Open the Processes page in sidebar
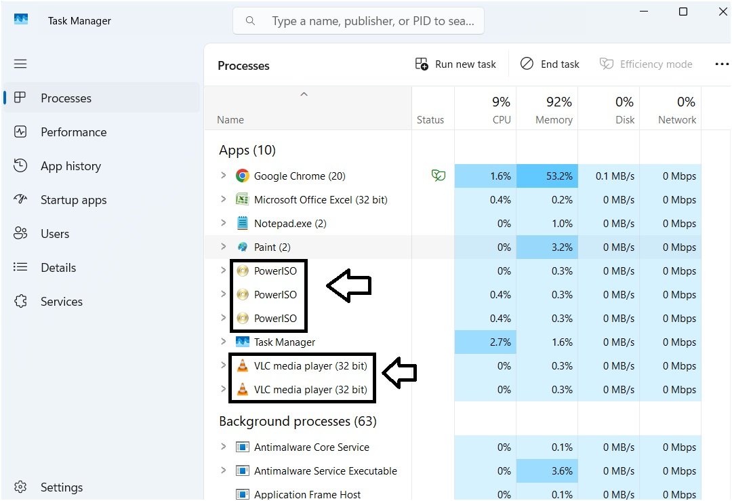Image resolution: width=732 pixels, height=501 pixels. [x=102, y=98]
